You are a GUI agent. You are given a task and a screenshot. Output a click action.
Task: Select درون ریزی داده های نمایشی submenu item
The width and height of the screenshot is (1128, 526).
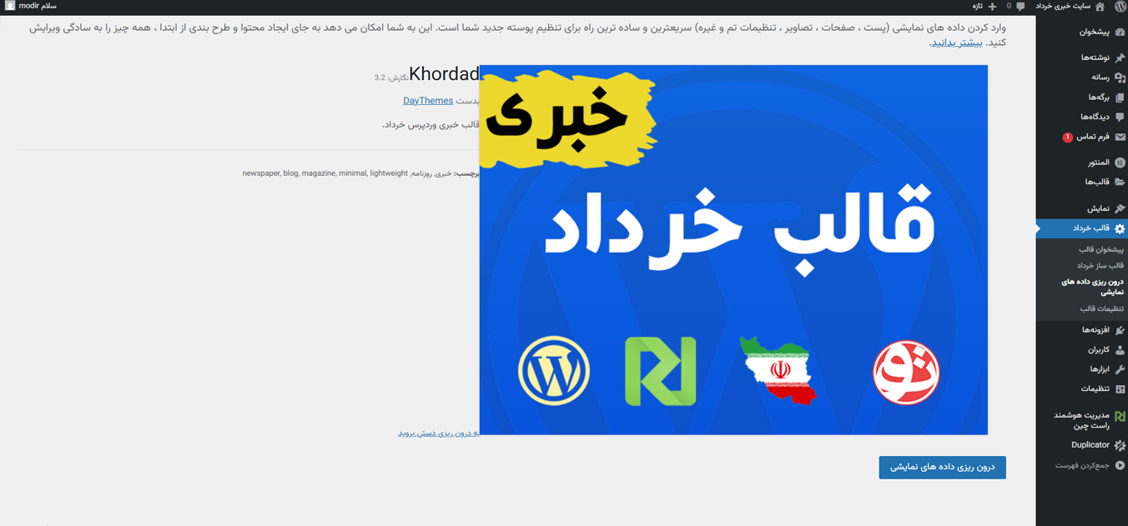click(x=1092, y=287)
